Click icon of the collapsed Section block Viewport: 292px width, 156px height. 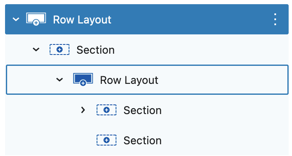pos(107,110)
